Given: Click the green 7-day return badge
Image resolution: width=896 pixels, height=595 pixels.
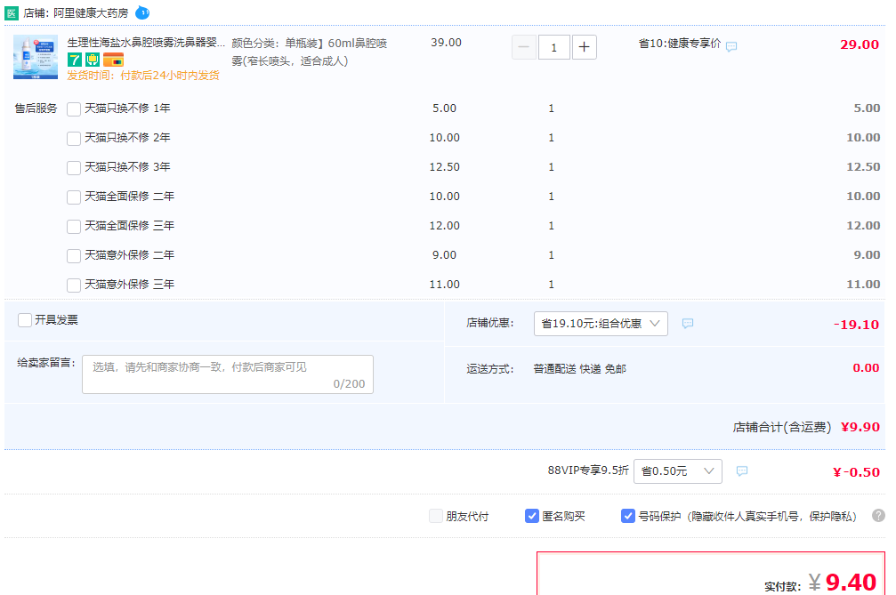Looking at the screenshot, I should pyautogui.click(x=74, y=60).
